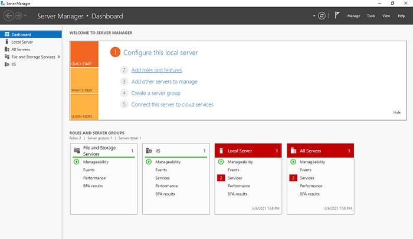
Task: Open Services in the All Servers tile
Action: (307, 178)
